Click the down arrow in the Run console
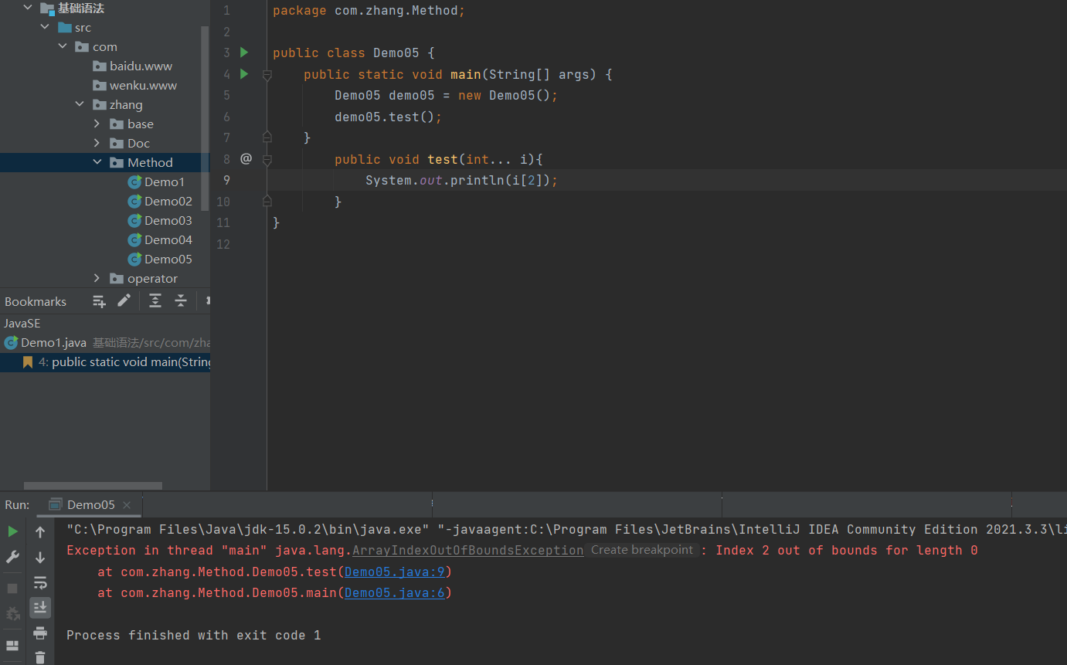Viewport: 1067px width, 665px height. [x=40, y=558]
